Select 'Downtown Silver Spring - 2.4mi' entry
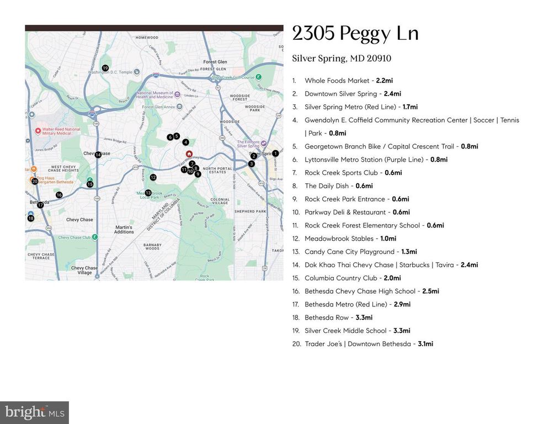The image size is (549, 424). [347, 94]
